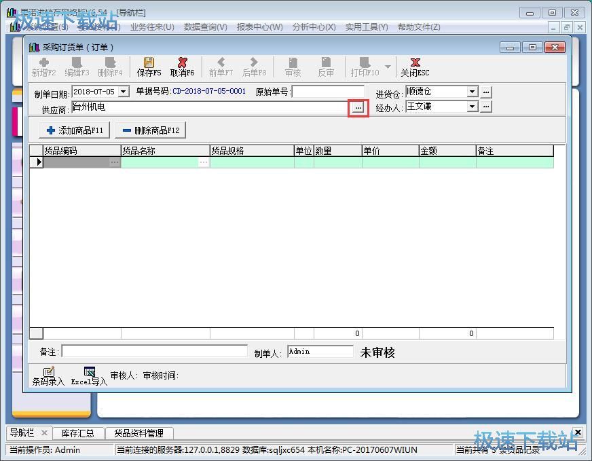Select the 备注 column header
Viewport: 592px width, 461px height.
tap(515, 151)
